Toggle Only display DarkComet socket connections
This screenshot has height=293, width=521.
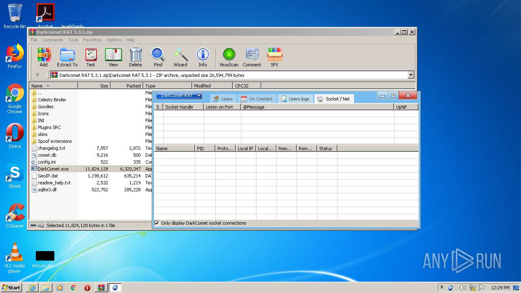(157, 223)
